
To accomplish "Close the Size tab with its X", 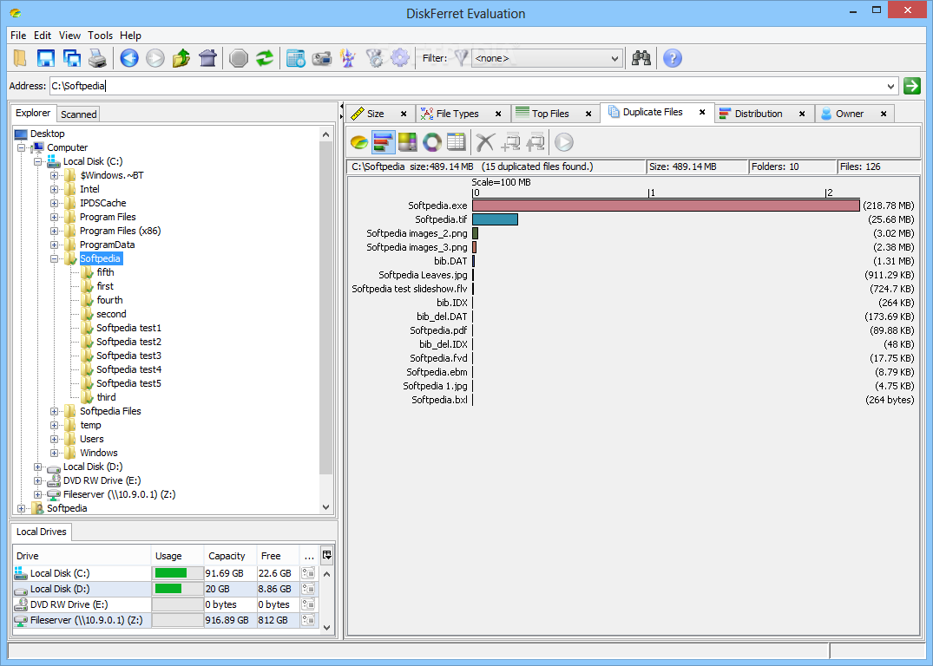I will (404, 114).
